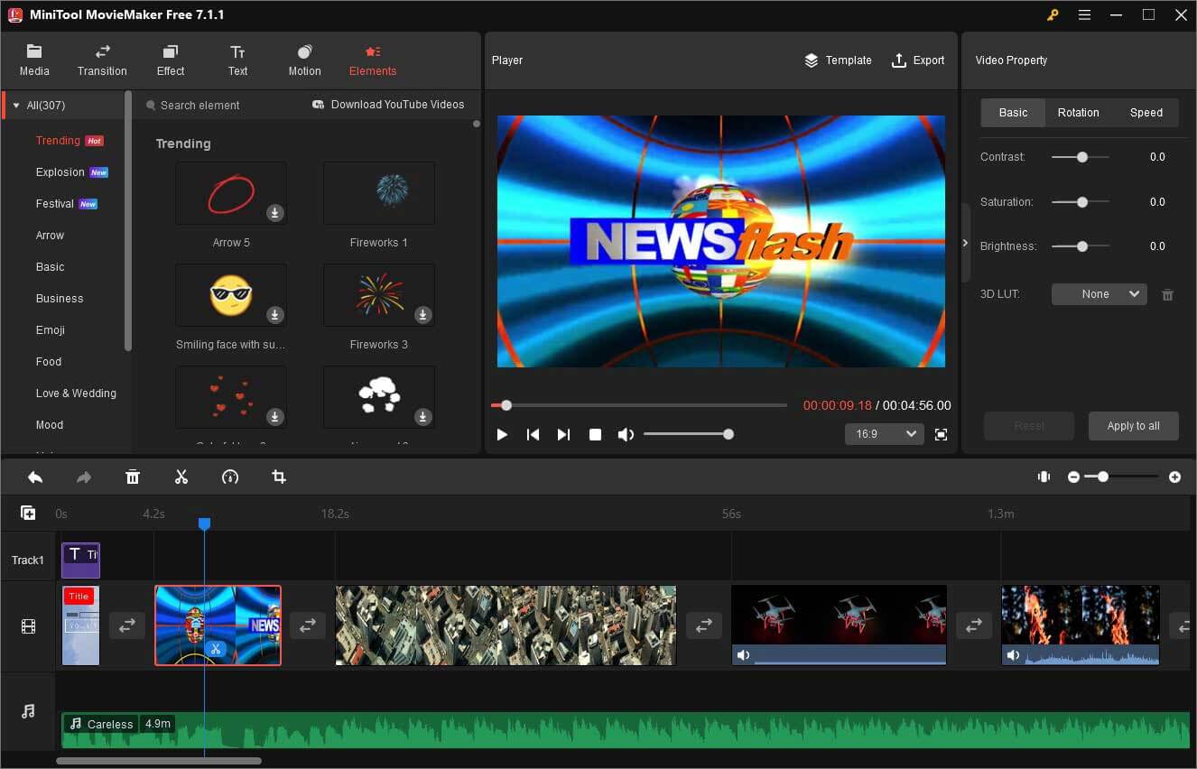The height and width of the screenshot is (769, 1197).
Task: Click the timeline horizontal scrollbar
Action: pos(159,761)
